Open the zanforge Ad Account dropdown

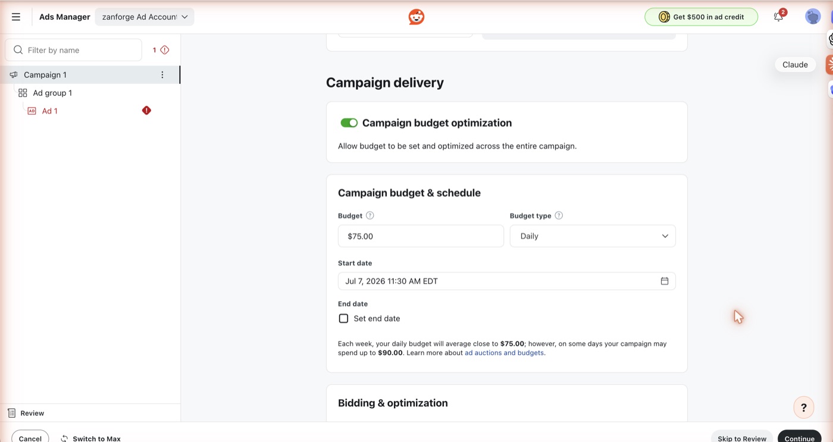(x=145, y=17)
